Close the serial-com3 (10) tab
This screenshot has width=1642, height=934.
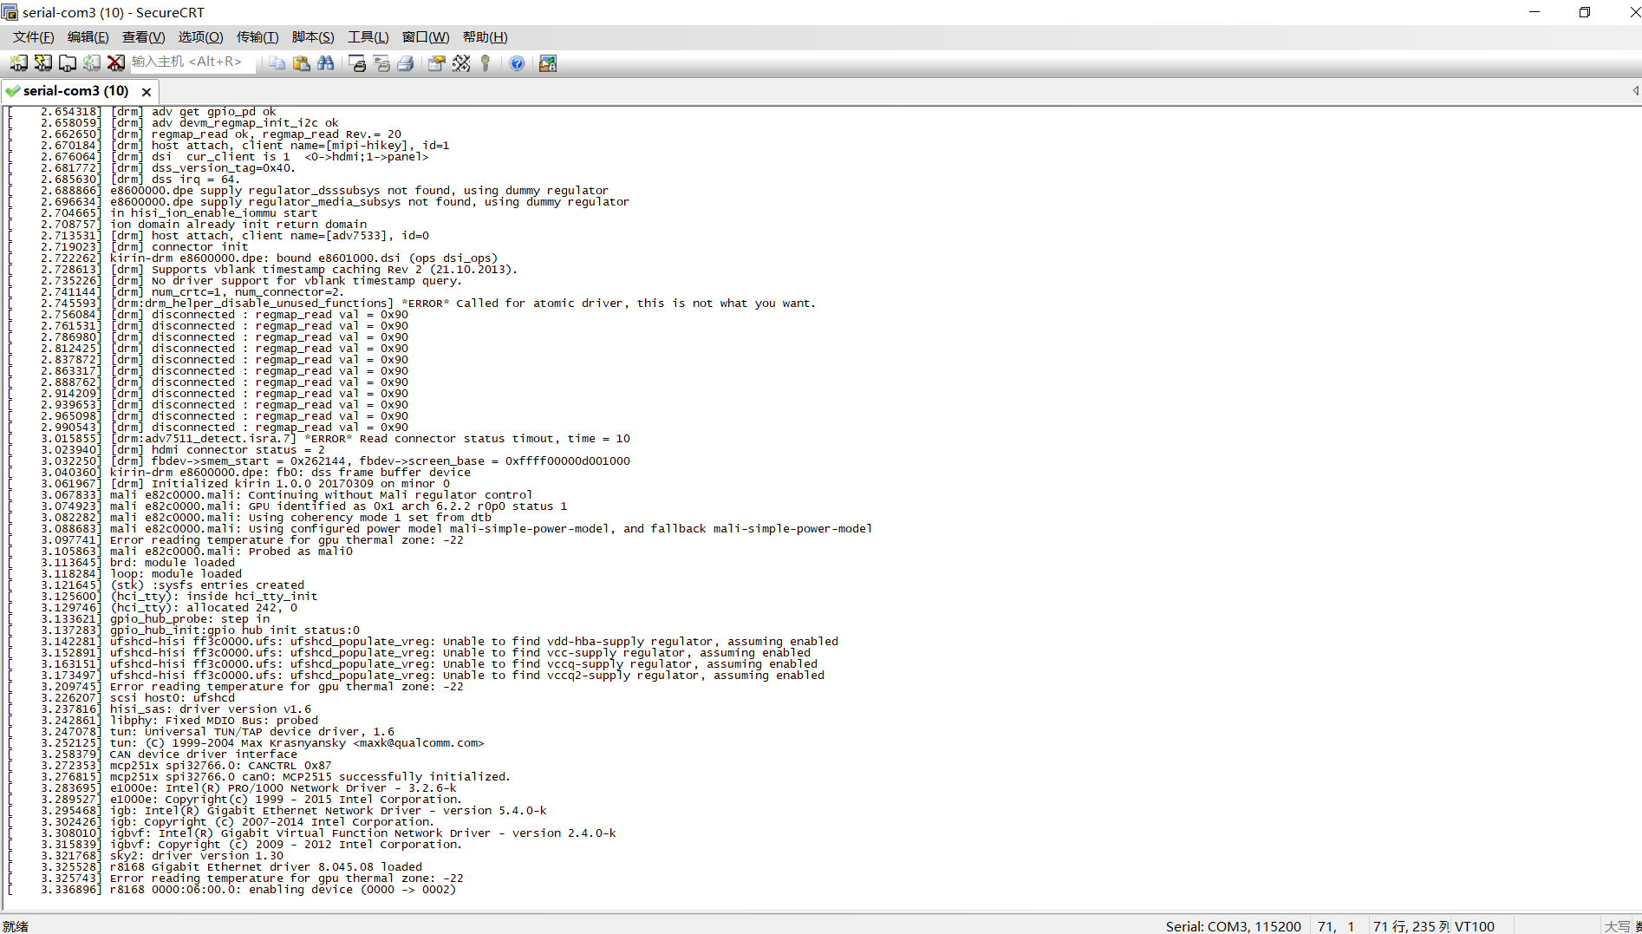tap(147, 92)
